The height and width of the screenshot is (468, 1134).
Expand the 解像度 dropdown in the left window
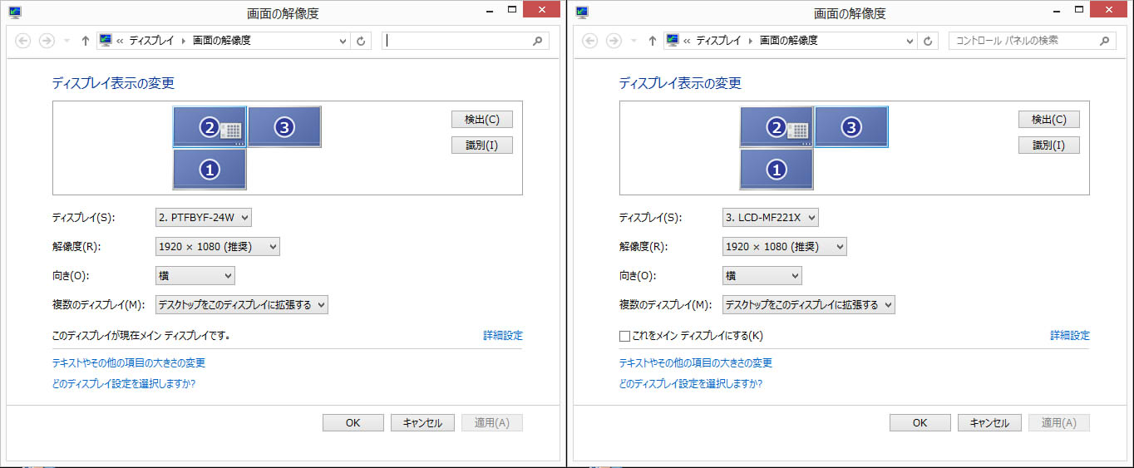click(x=218, y=247)
